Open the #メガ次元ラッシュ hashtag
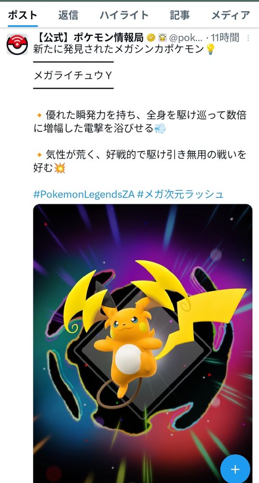Screen dimensions: 259x483 coord(180,194)
